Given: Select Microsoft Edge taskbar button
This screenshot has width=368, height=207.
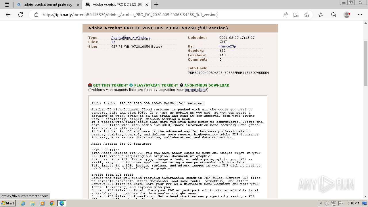Looking at the screenshot, I should 62,203.
